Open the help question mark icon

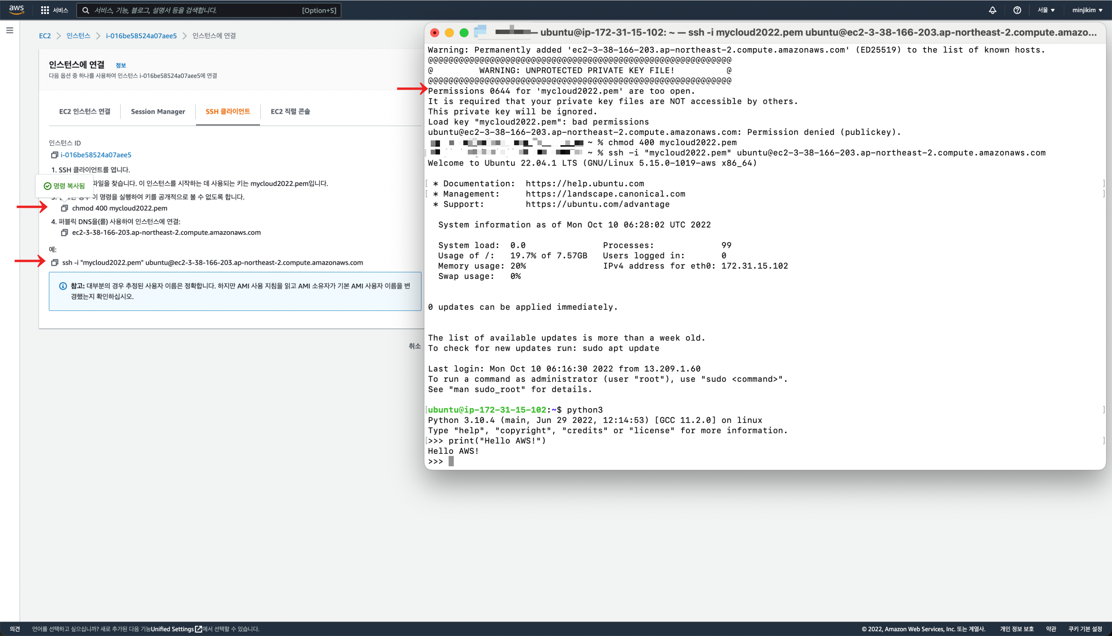(1017, 10)
